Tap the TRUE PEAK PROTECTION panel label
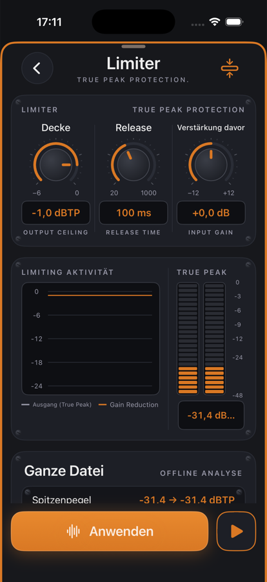This screenshot has height=582, width=267. tap(188, 110)
